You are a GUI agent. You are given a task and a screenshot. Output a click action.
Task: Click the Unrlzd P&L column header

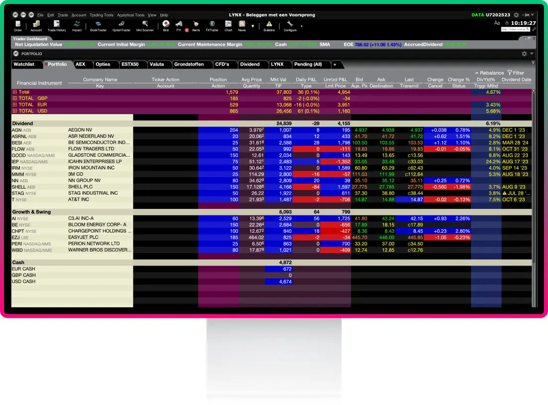(x=335, y=80)
